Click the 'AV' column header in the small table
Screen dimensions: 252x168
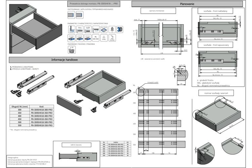[128, 142]
